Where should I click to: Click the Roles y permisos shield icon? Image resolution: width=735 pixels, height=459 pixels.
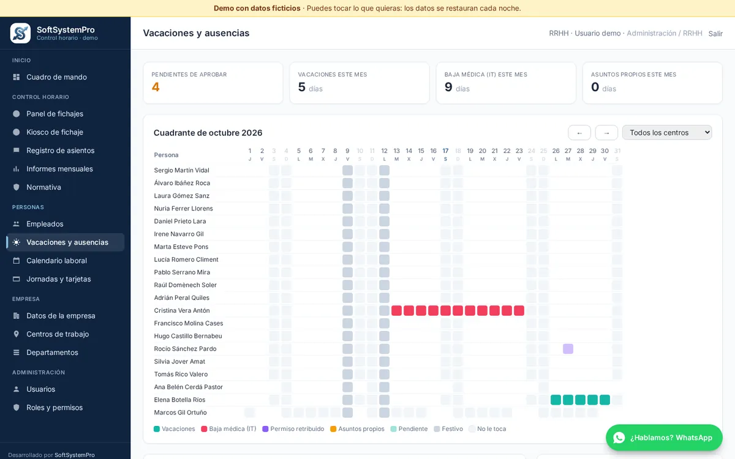[17, 408]
